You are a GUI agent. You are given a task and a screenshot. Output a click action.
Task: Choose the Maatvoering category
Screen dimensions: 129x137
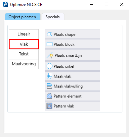pos(24,64)
